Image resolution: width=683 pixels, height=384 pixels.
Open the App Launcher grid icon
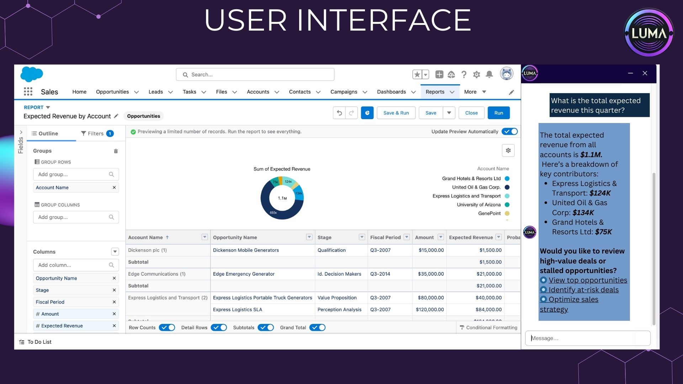(x=28, y=92)
